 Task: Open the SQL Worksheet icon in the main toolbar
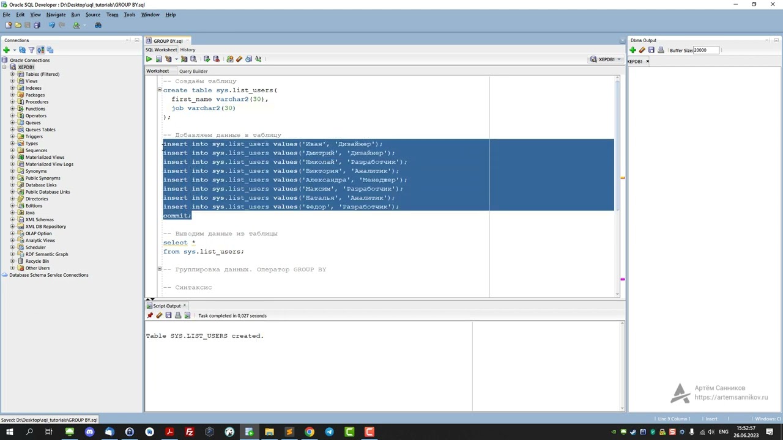(x=76, y=25)
